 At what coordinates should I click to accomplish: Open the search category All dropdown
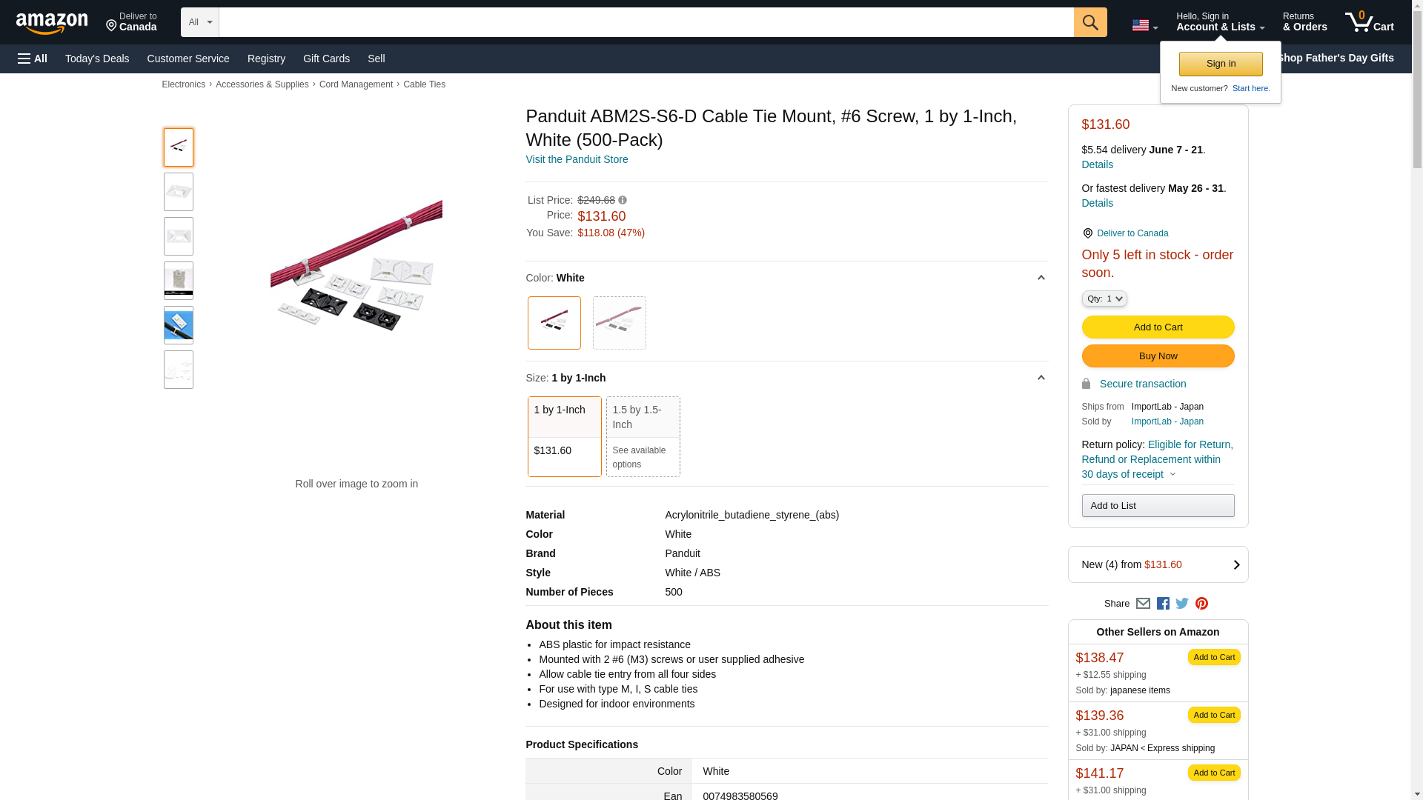click(199, 22)
